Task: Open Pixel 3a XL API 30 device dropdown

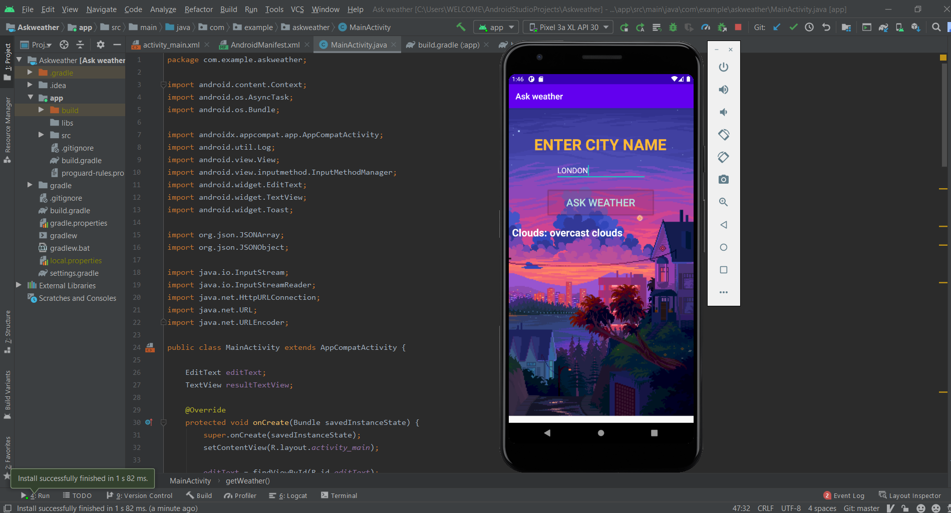Action: (x=568, y=28)
